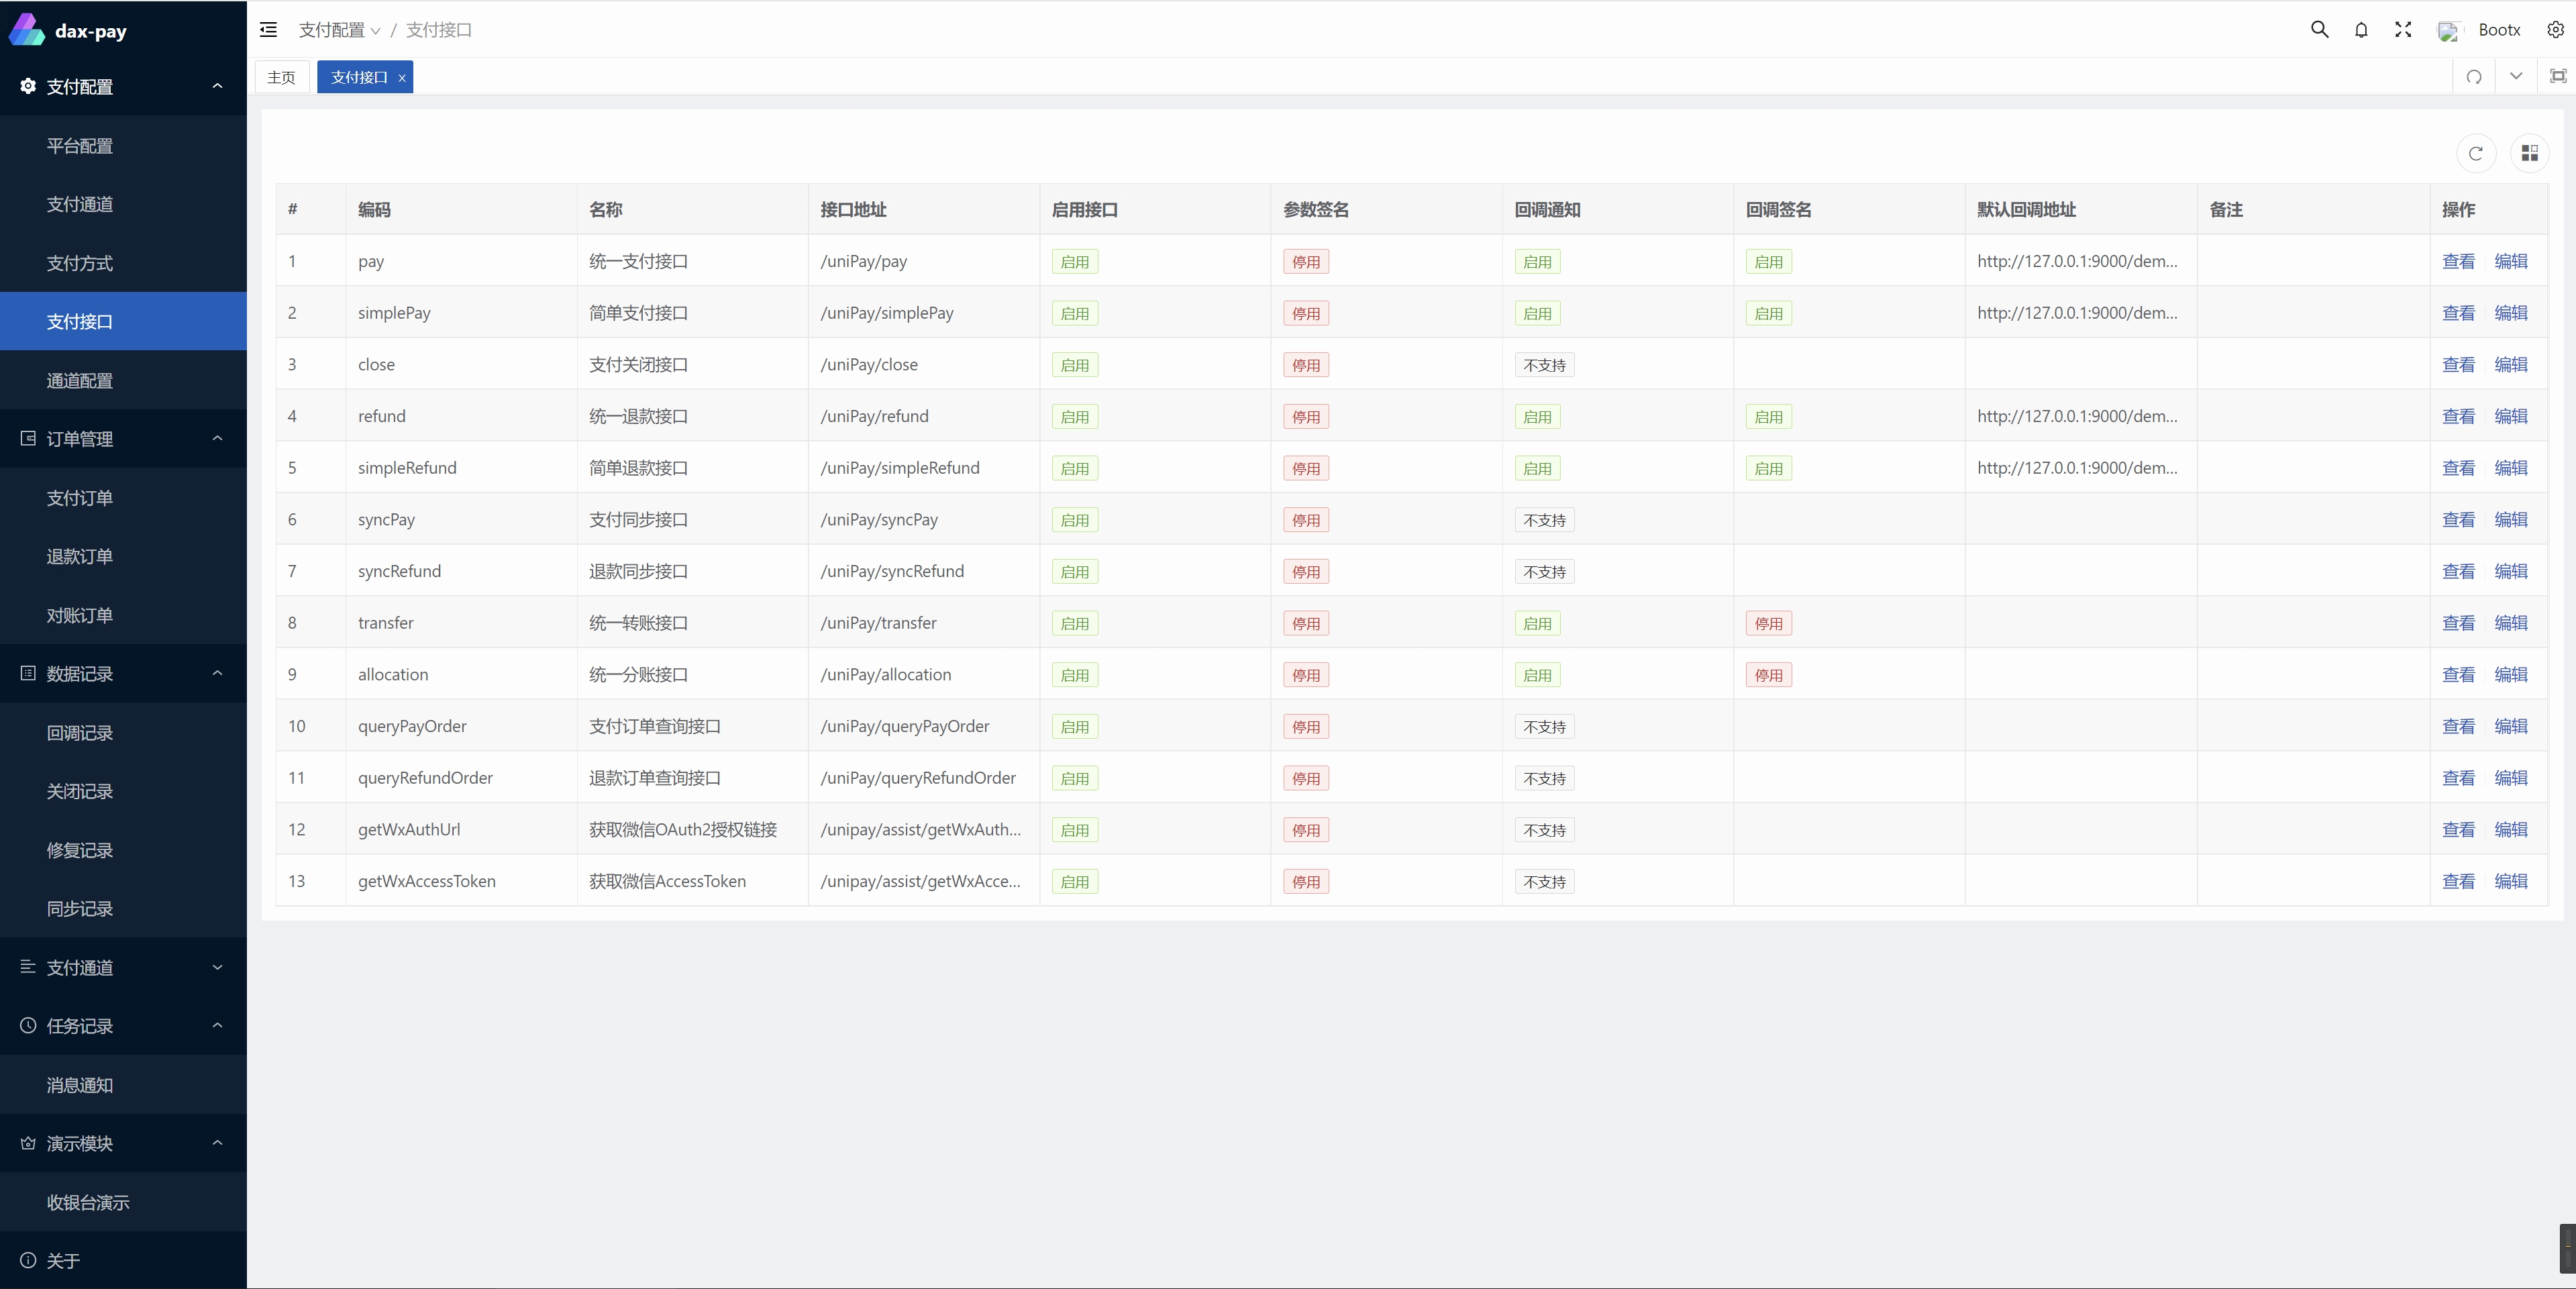Image resolution: width=2576 pixels, height=1289 pixels.
Task: Open 支付配置 breadcrumb dropdown
Action: click(339, 30)
